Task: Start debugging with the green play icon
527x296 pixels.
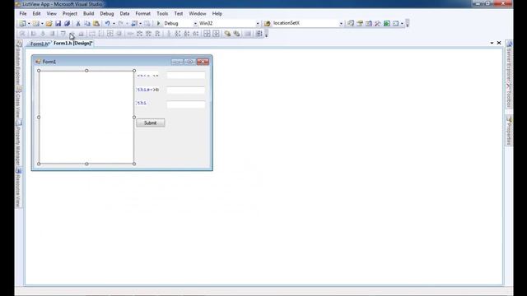Action: pyautogui.click(x=158, y=24)
